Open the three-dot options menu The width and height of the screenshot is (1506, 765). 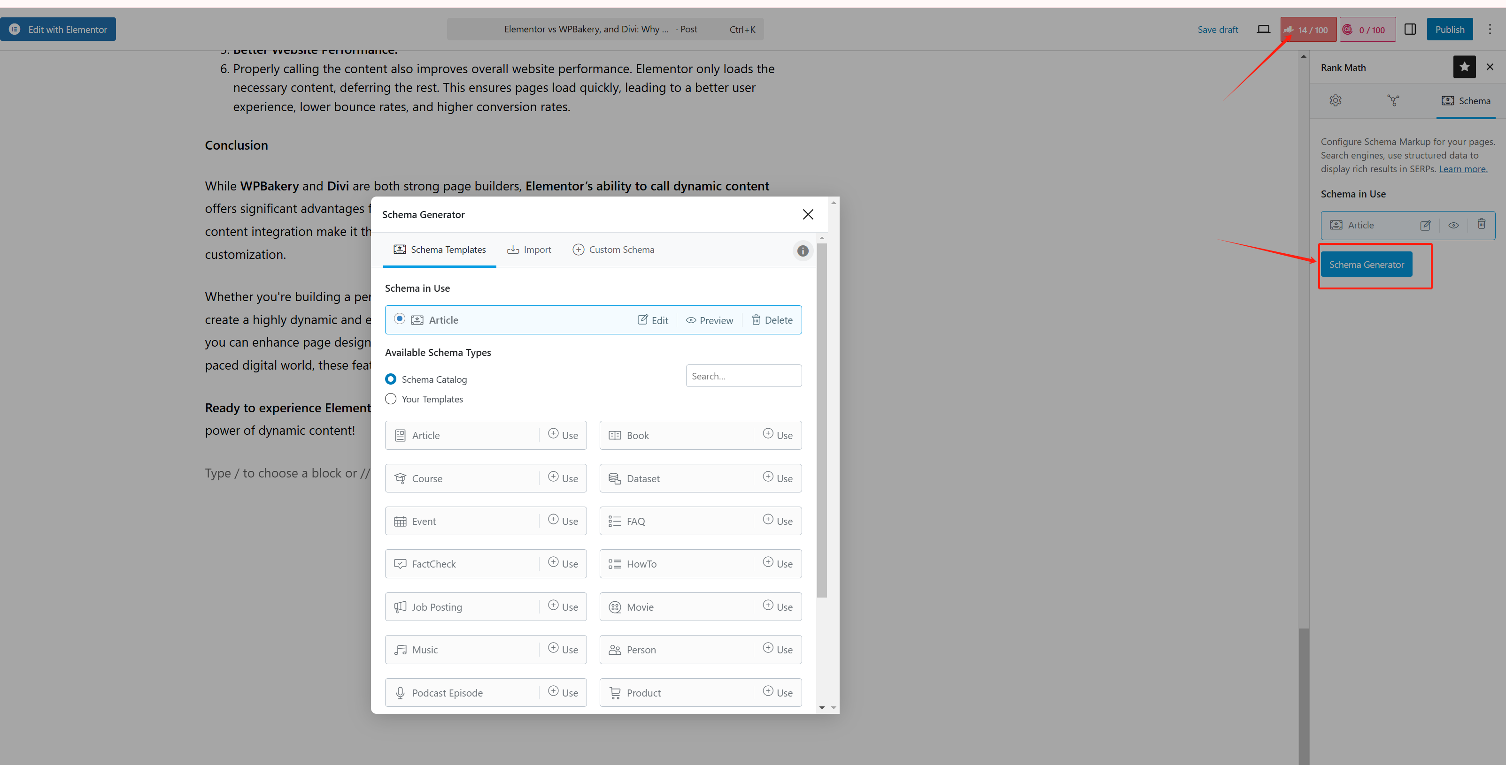[x=1490, y=29]
